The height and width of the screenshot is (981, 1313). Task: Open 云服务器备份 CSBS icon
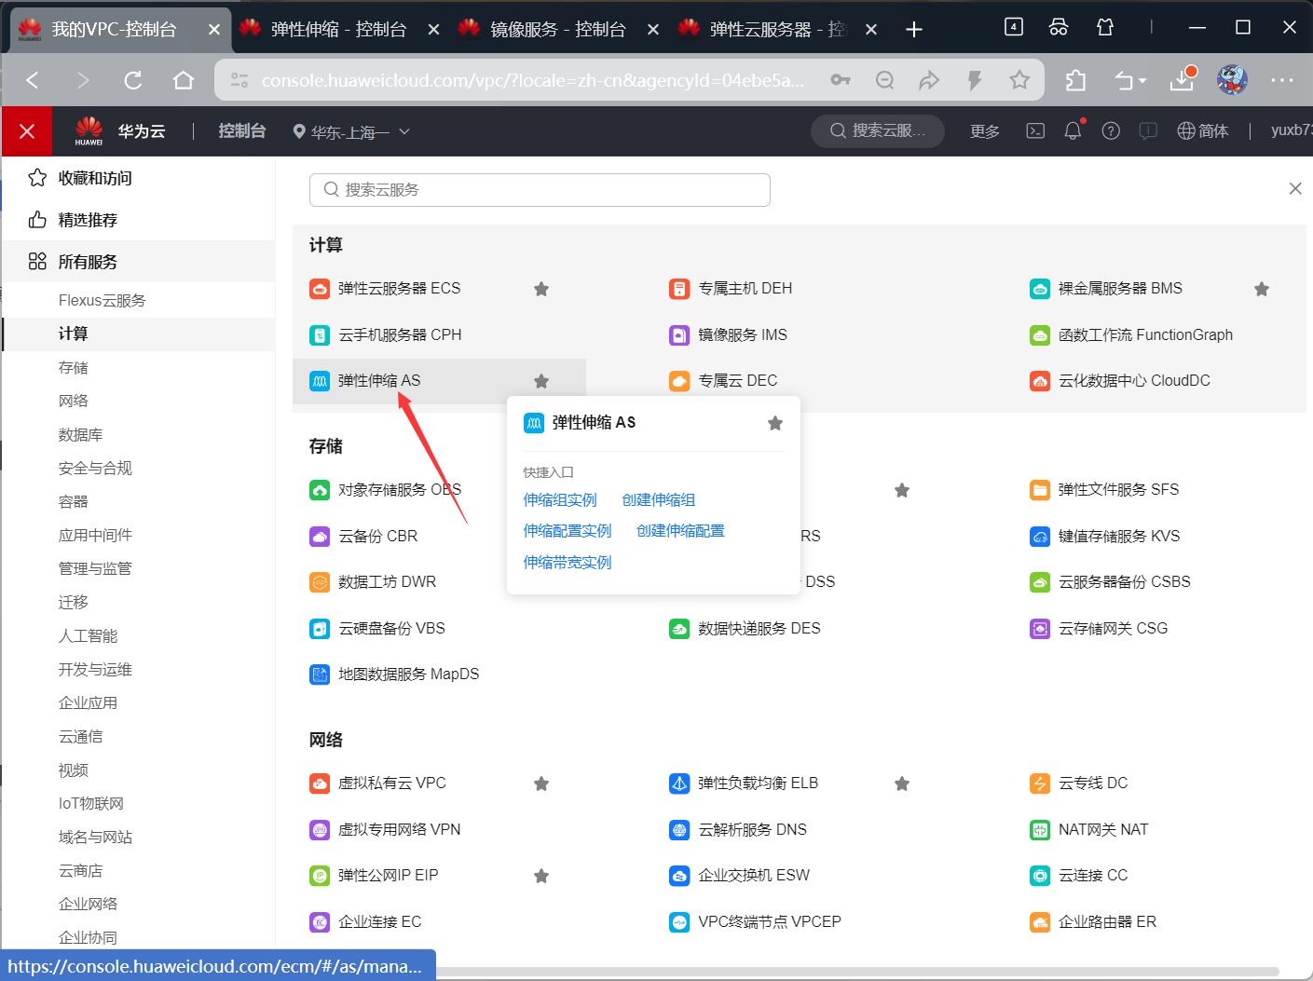[1040, 582]
